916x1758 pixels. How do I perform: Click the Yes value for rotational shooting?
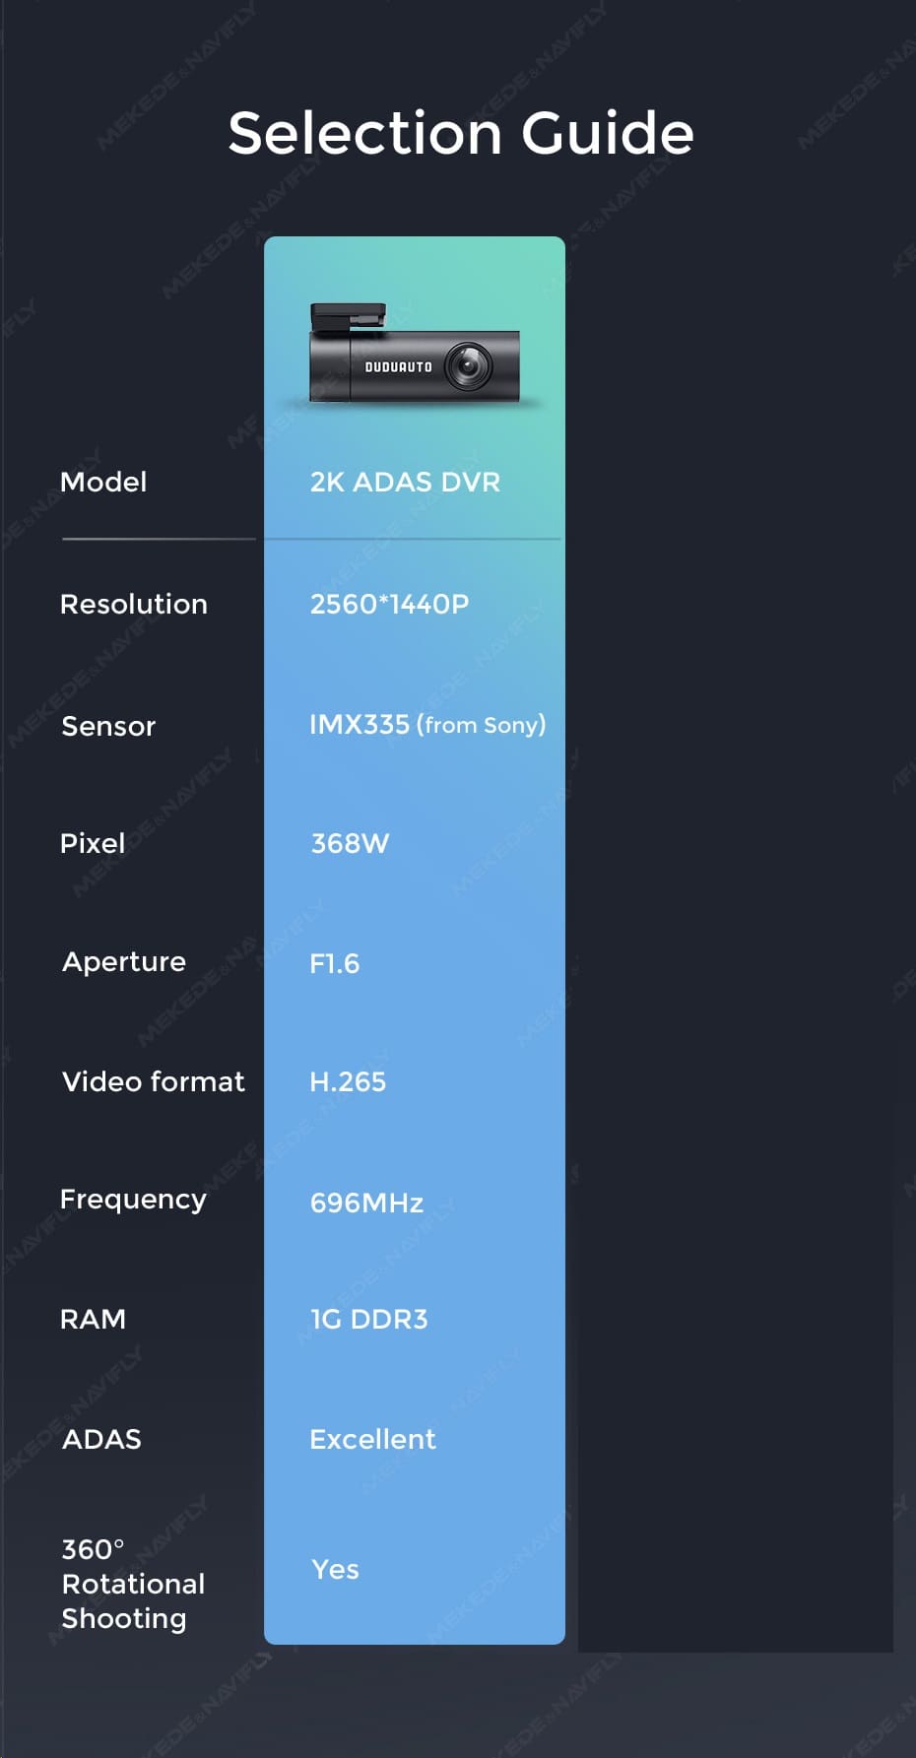335,1569
